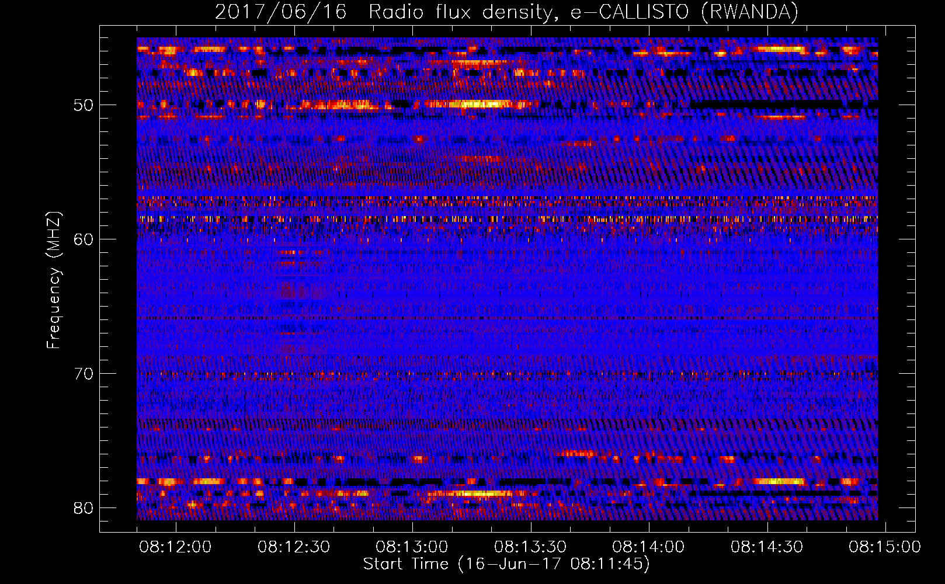Click the 08:14:30 time tick label
The width and height of the screenshot is (945, 584).
coord(767,547)
